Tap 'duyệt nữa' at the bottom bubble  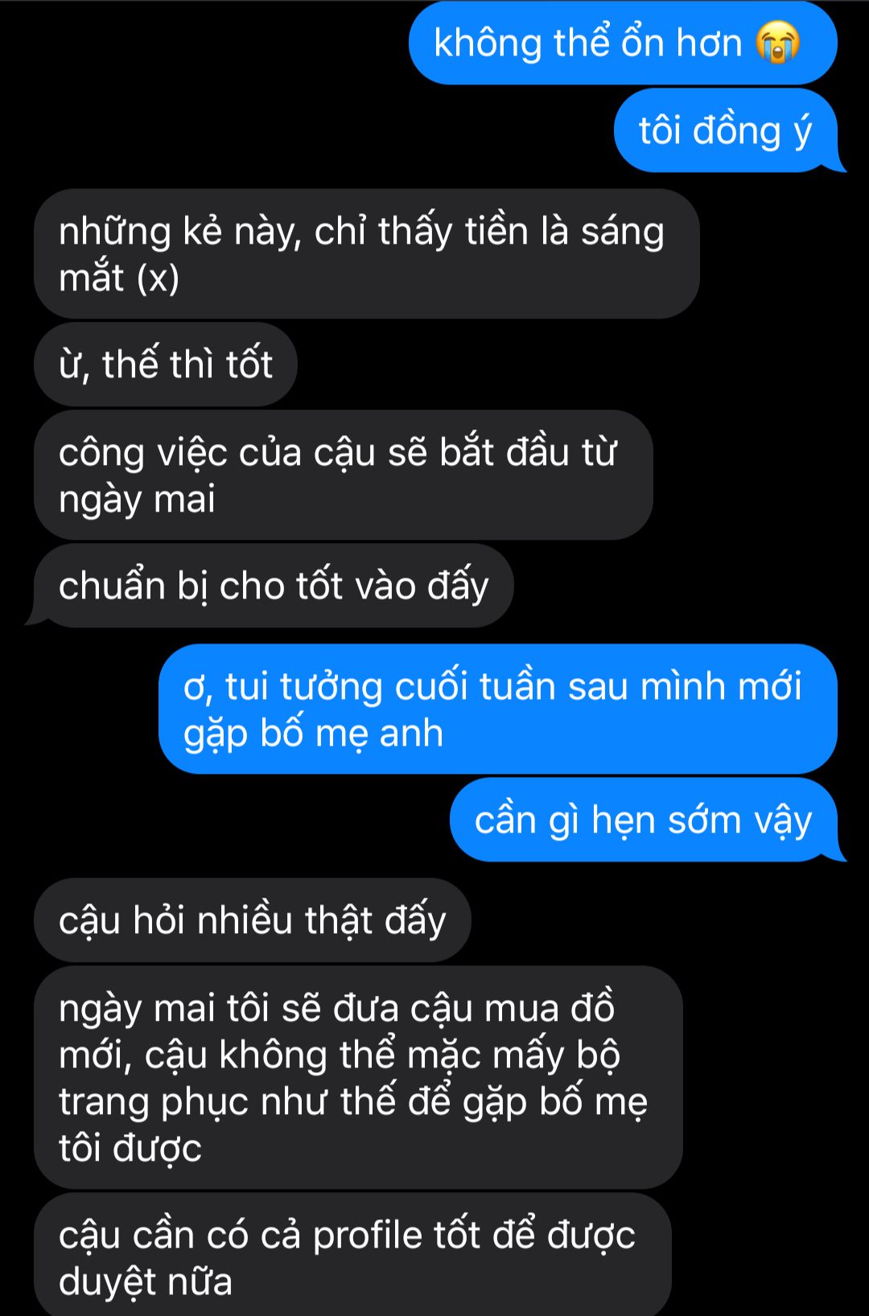coord(146,1281)
